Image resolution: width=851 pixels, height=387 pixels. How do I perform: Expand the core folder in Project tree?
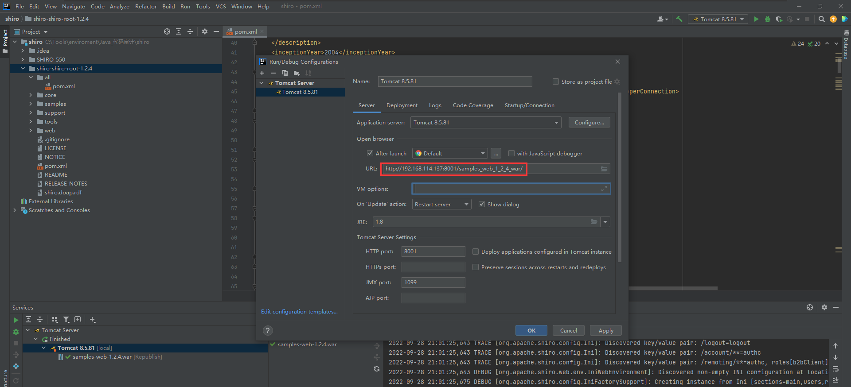(x=31, y=95)
